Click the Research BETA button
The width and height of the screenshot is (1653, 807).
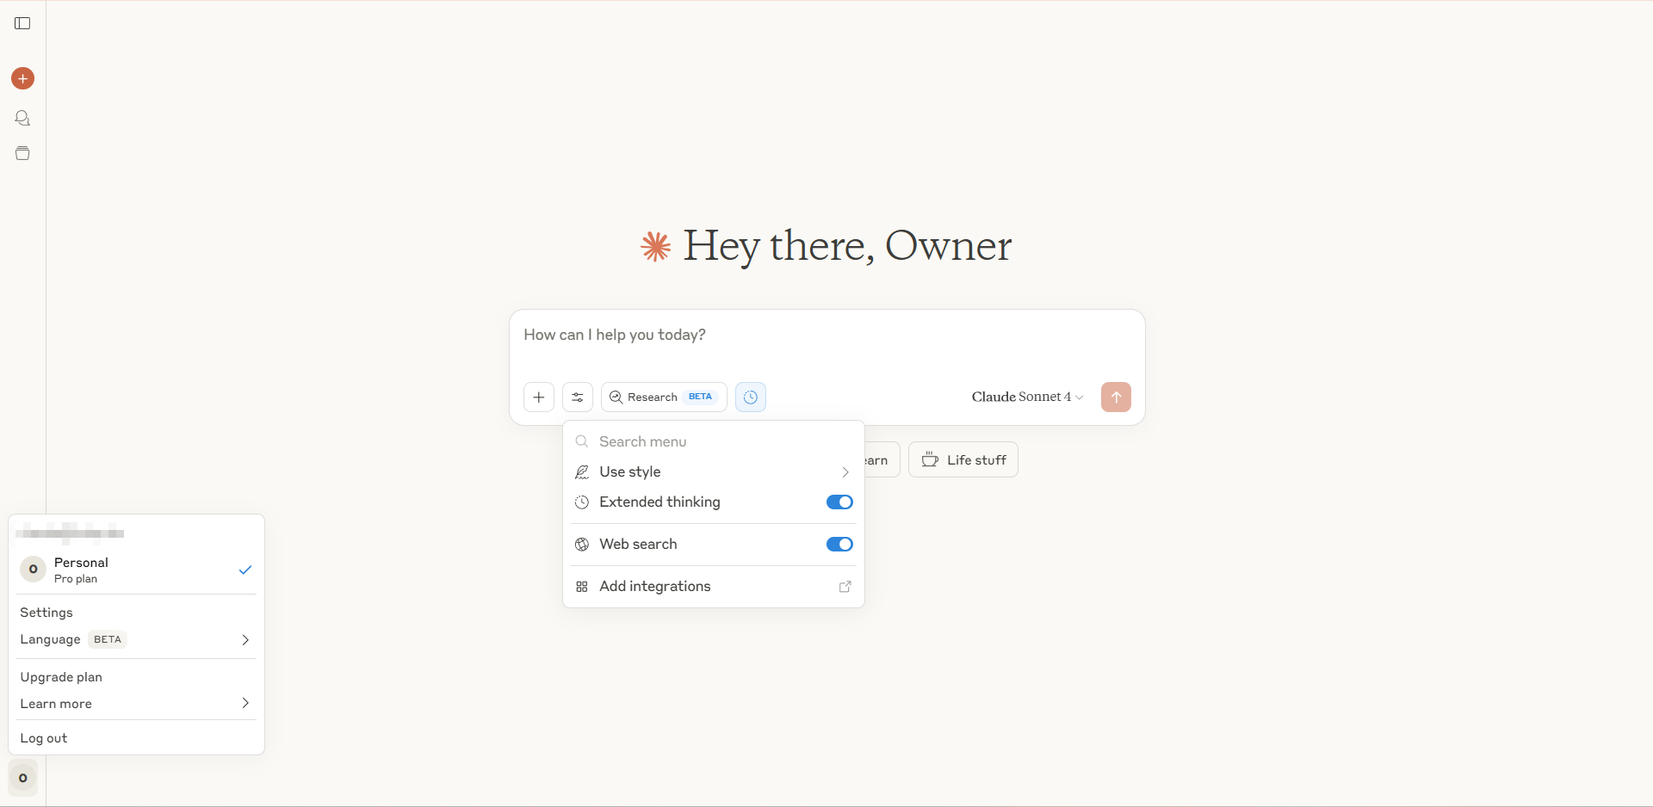coord(664,397)
